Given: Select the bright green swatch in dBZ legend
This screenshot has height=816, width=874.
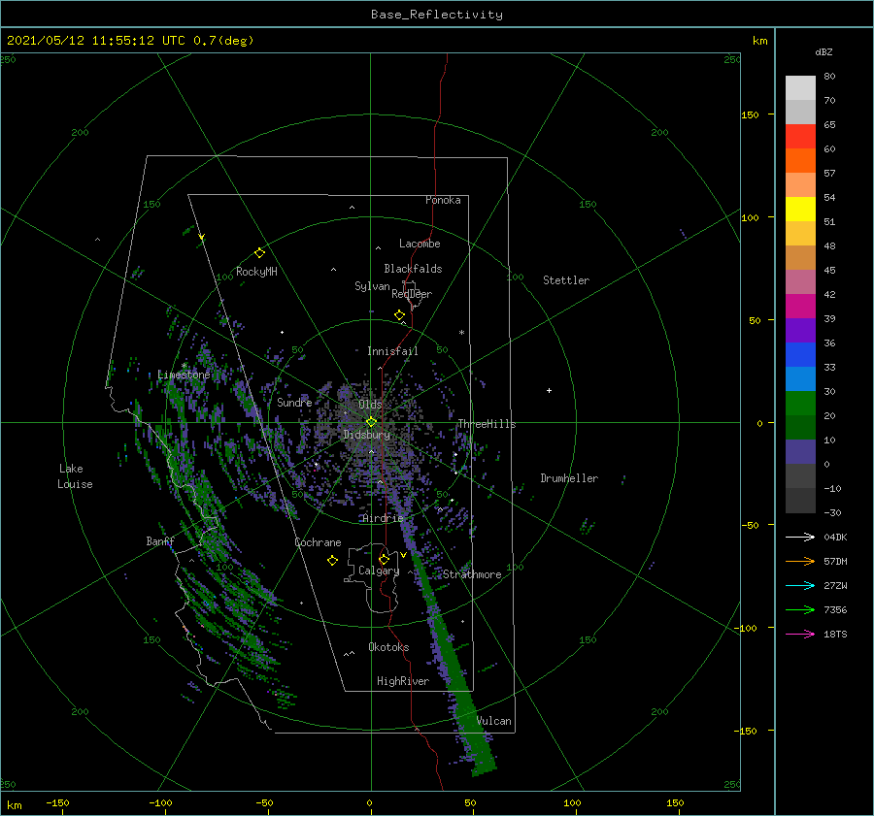Looking at the screenshot, I should (x=800, y=403).
